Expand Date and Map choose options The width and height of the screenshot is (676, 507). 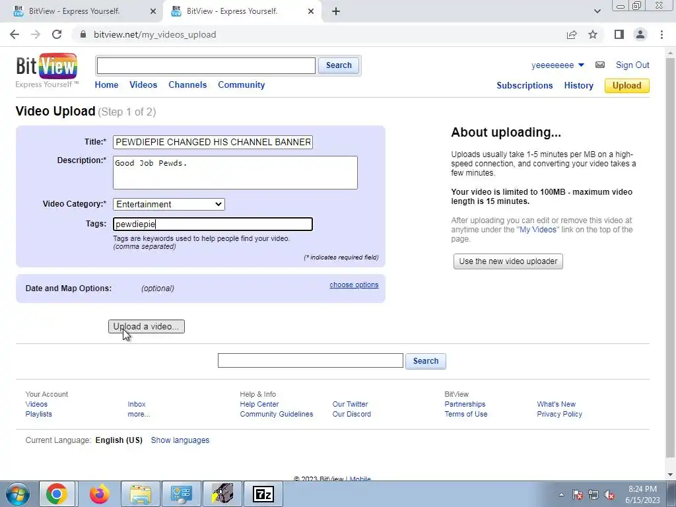pyautogui.click(x=354, y=285)
